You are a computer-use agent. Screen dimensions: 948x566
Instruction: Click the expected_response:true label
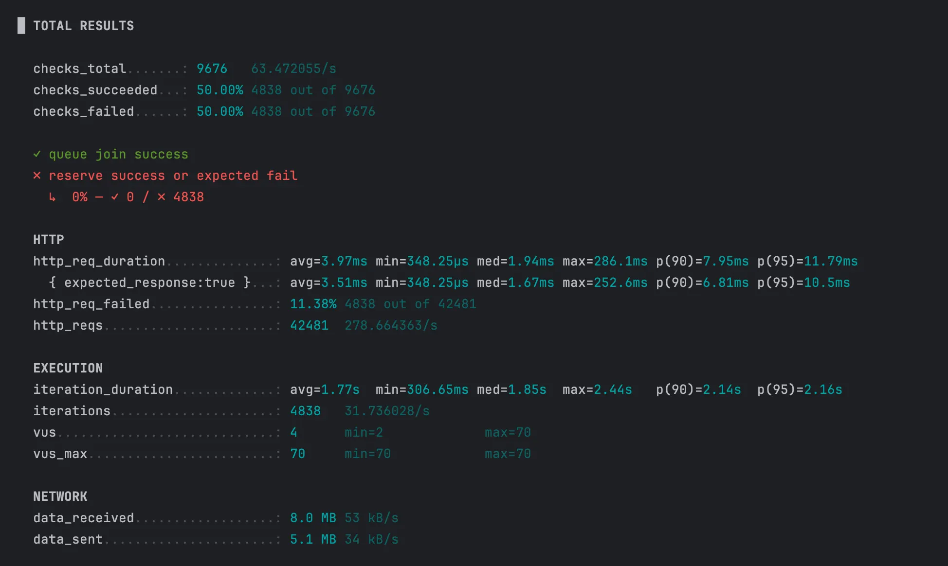(149, 283)
